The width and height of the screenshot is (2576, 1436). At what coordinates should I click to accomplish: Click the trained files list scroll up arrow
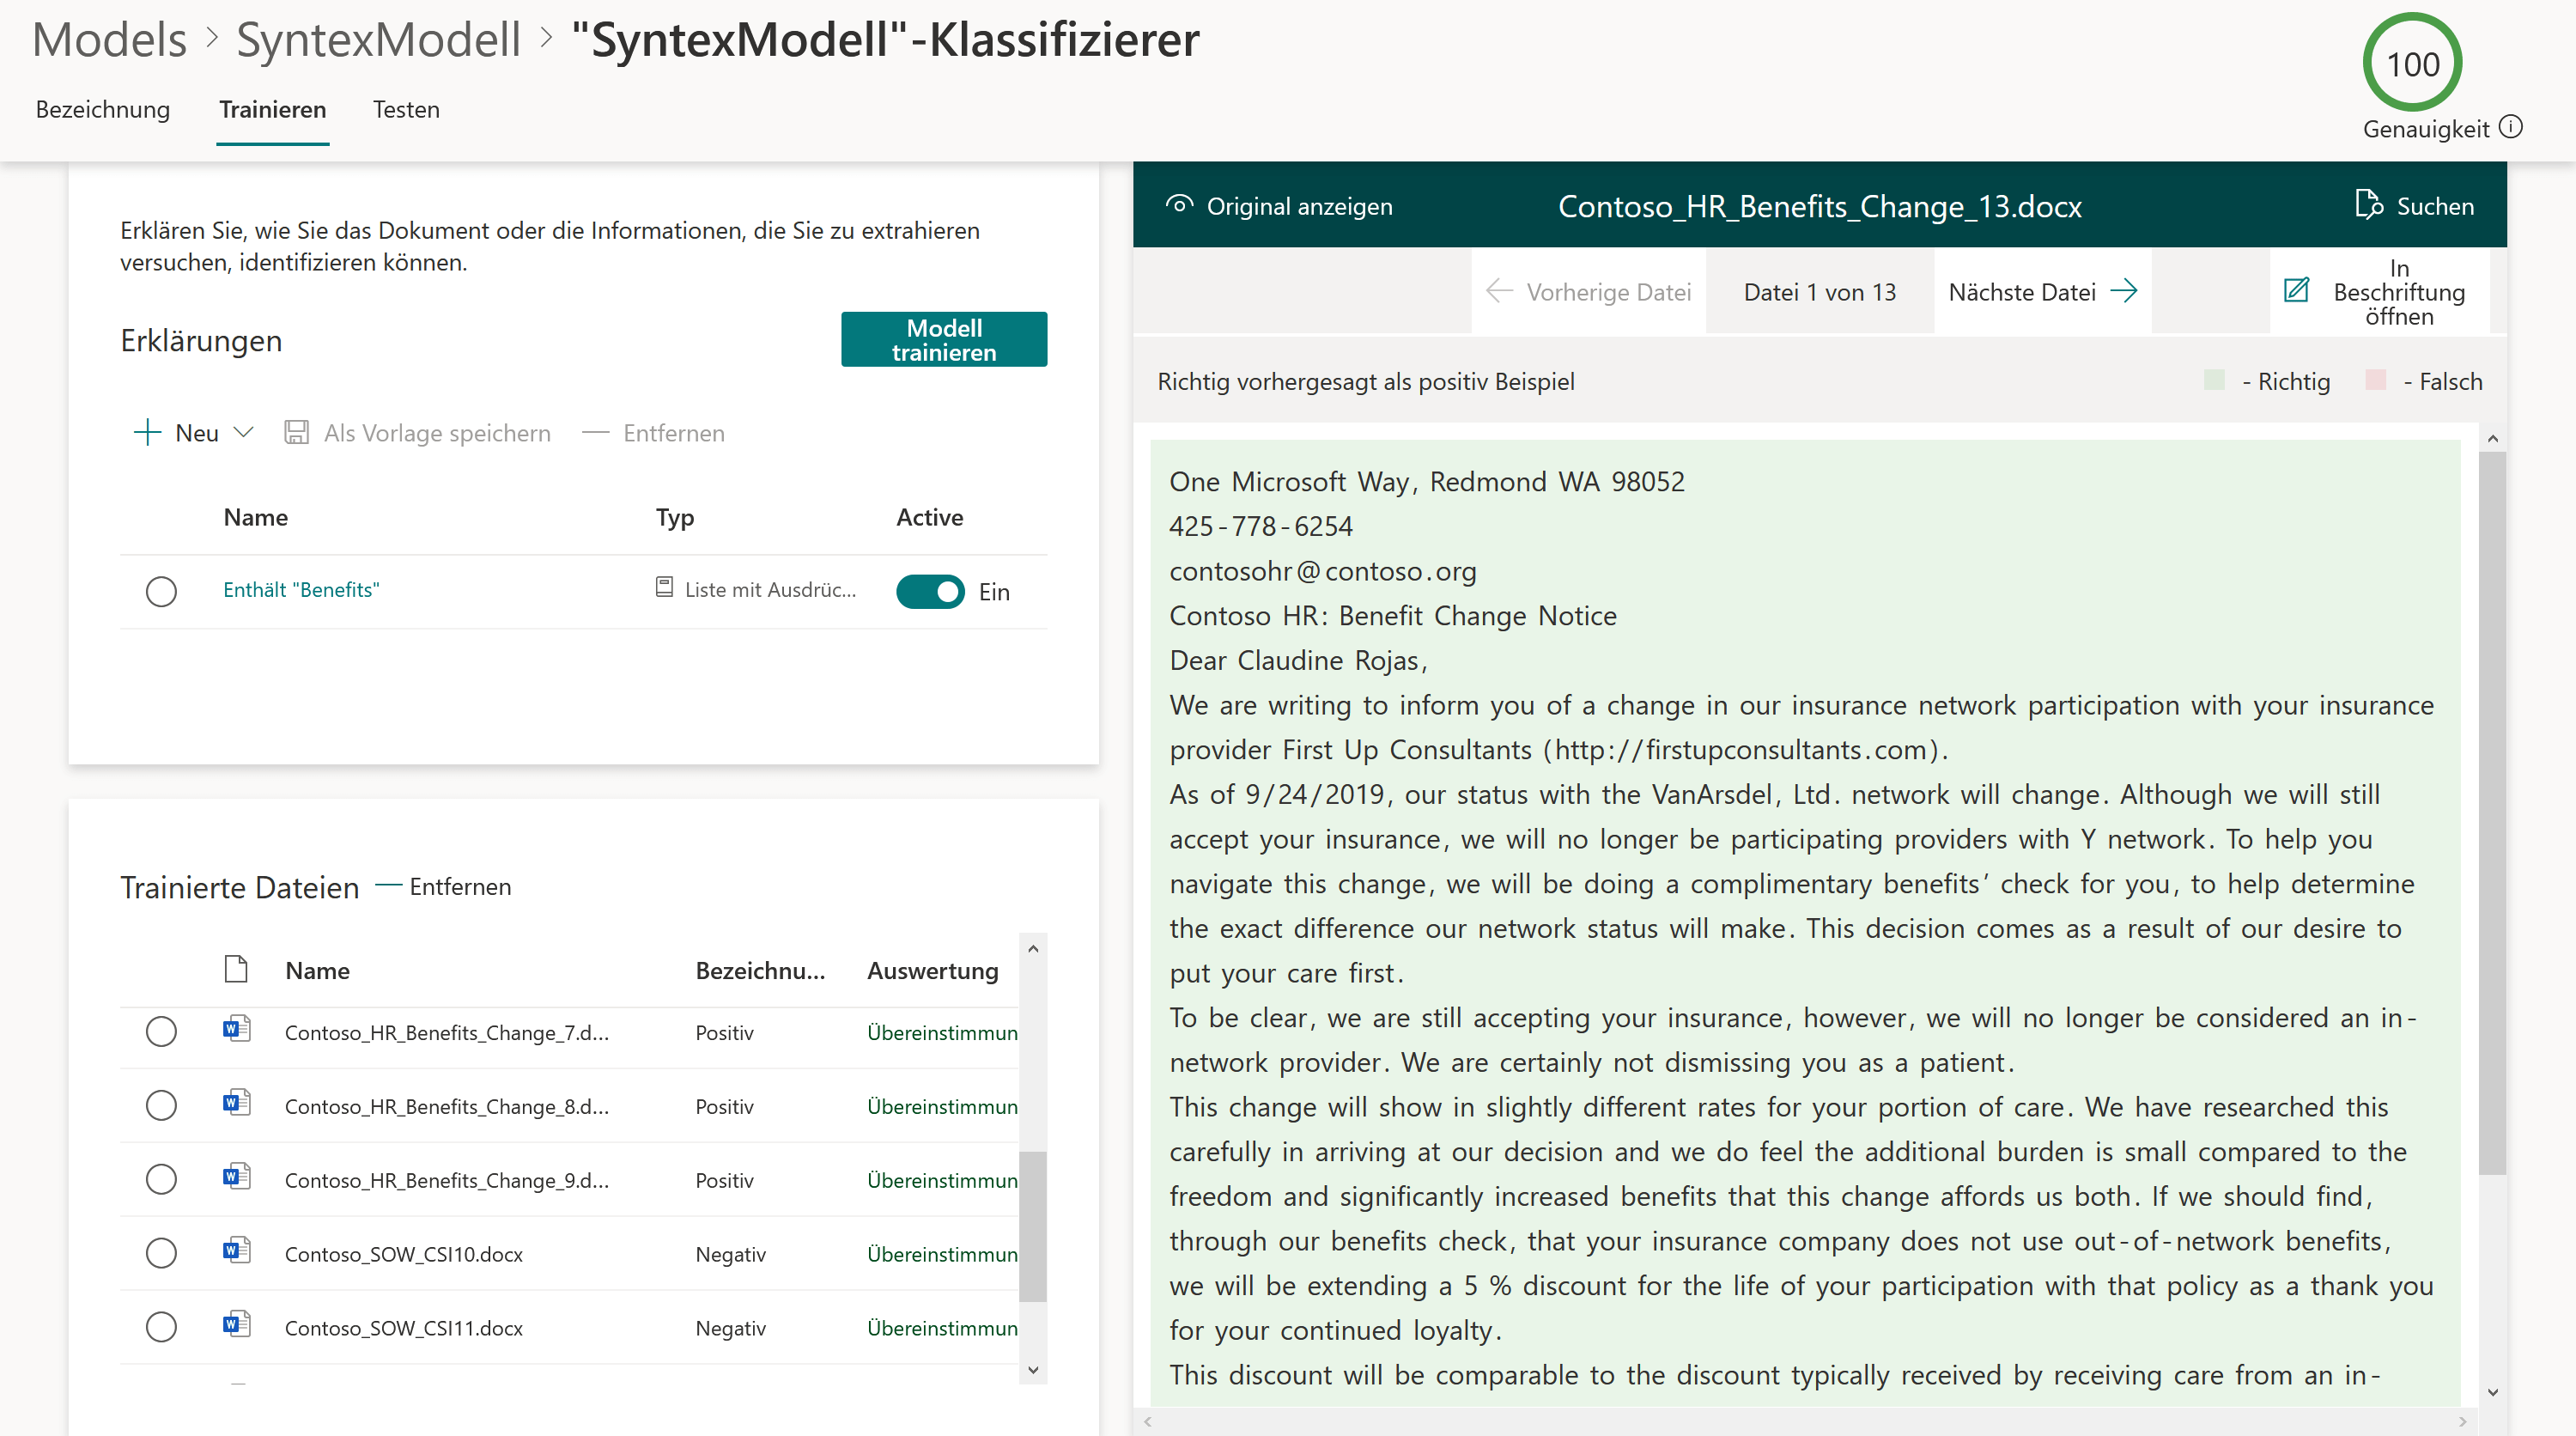click(x=1033, y=948)
